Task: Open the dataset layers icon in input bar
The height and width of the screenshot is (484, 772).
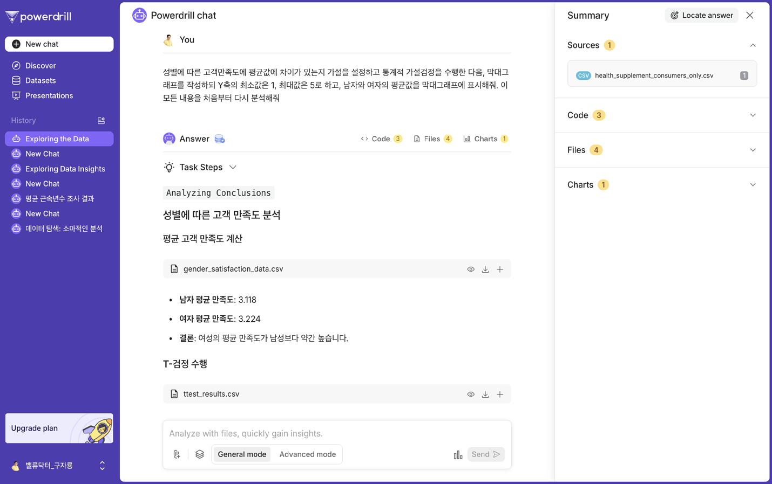Action: coord(200,454)
